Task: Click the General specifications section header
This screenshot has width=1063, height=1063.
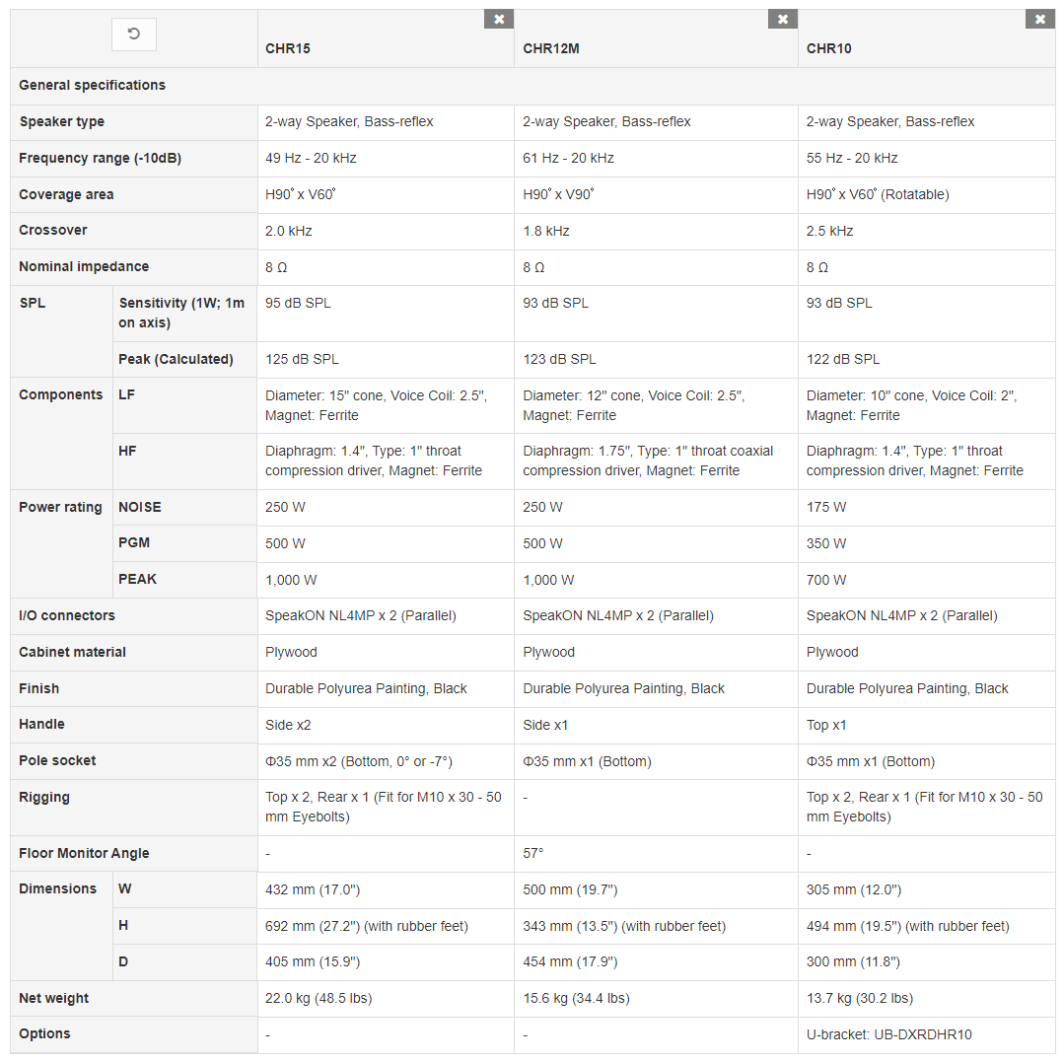Action: click(x=93, y=85)
